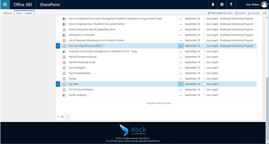Toggle Joe Joseph checkbox in Payroll Procedure Manual row
The width and height of the screenshot is (269, 144).
204,57
